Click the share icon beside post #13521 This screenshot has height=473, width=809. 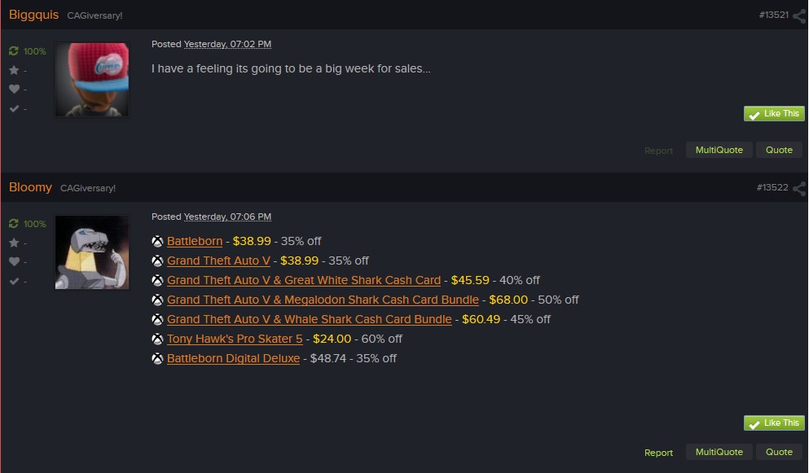799,15
